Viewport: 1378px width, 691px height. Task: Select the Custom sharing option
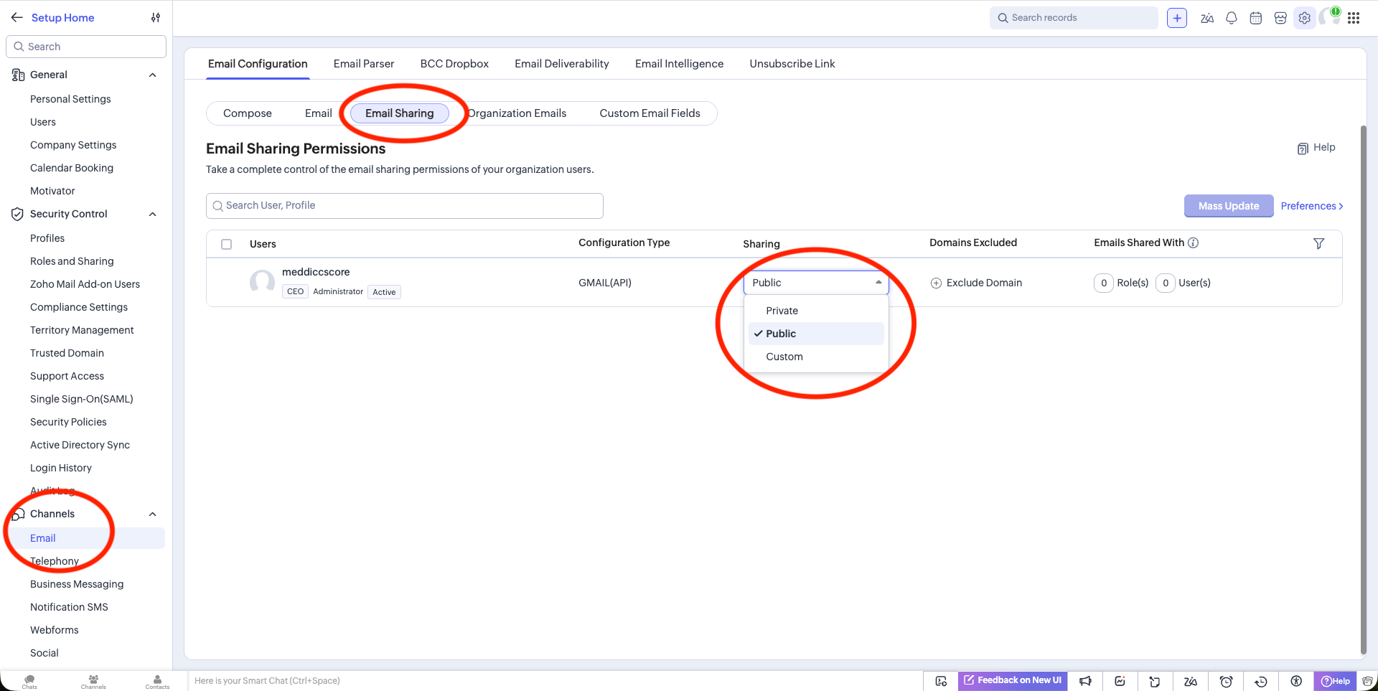[784, 357]
